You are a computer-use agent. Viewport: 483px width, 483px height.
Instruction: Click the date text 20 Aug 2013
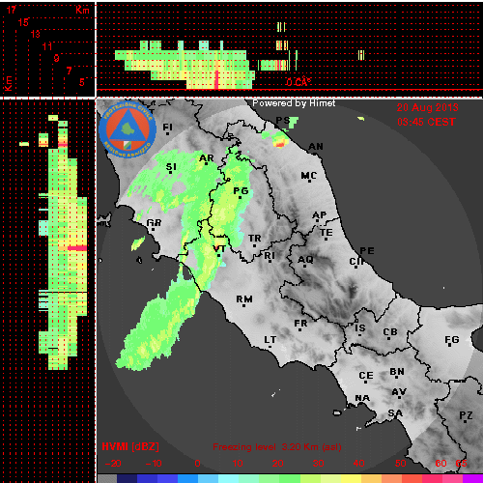(427, 107)
